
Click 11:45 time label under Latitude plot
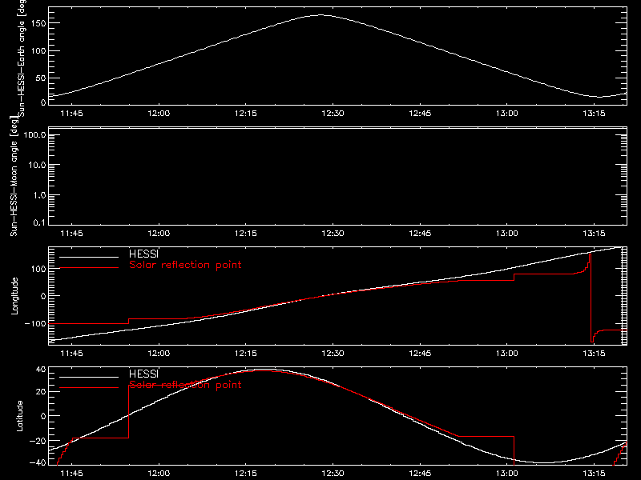coord(71,474)
